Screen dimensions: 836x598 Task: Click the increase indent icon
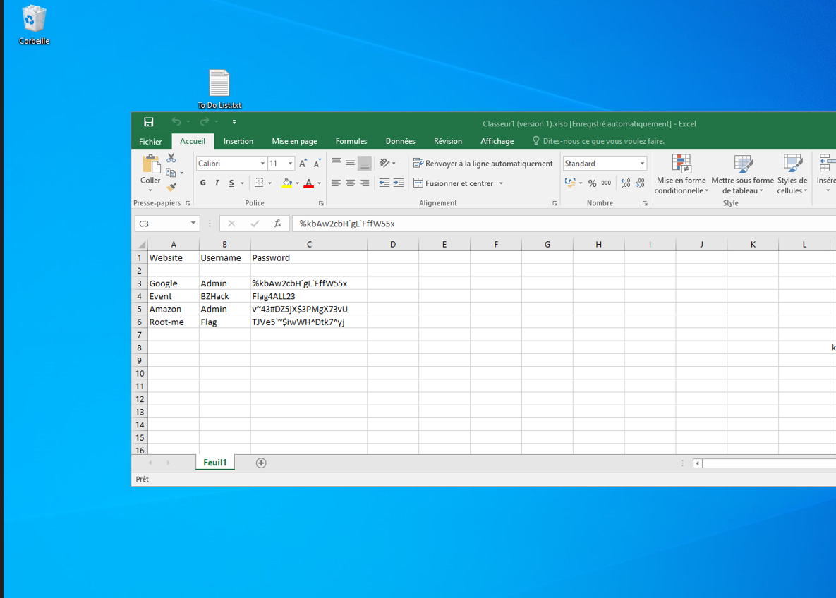[x=399, y=183]
